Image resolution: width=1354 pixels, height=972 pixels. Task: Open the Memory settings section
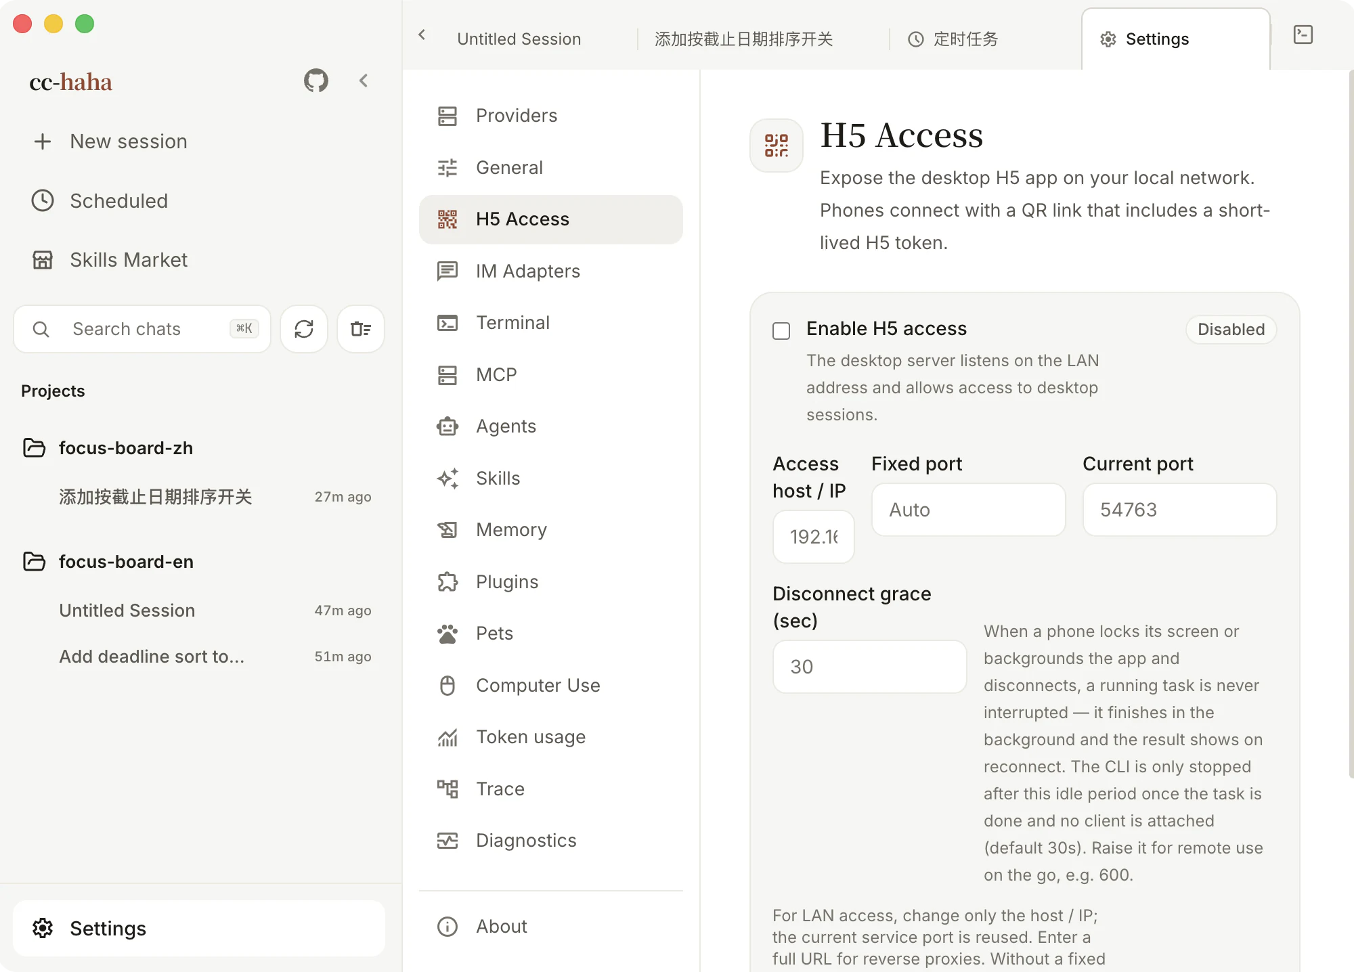(x=551, y=530)
